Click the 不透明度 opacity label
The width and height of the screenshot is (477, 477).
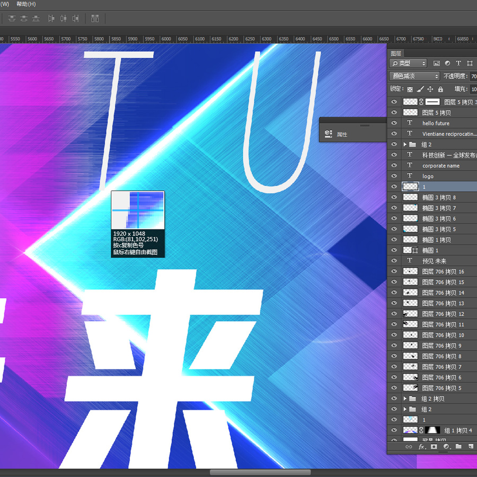click(x=455, y=76)
